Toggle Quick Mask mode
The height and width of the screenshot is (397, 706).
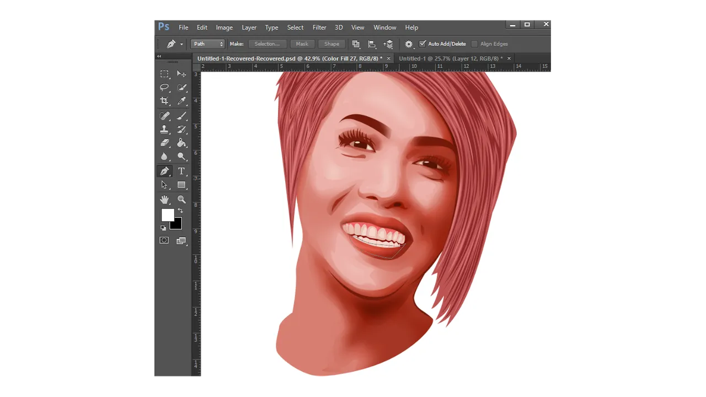pos(164,240)
